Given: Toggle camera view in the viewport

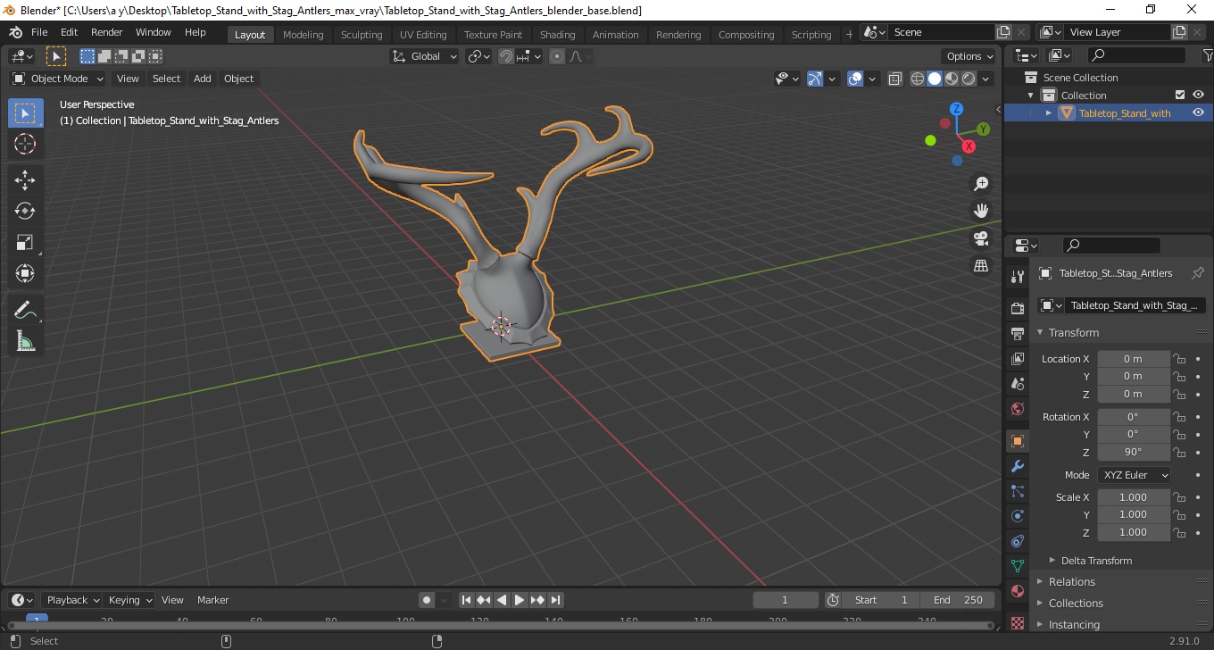Looking at the screenshot, I should pyautogui.click(x=981, y=238).
